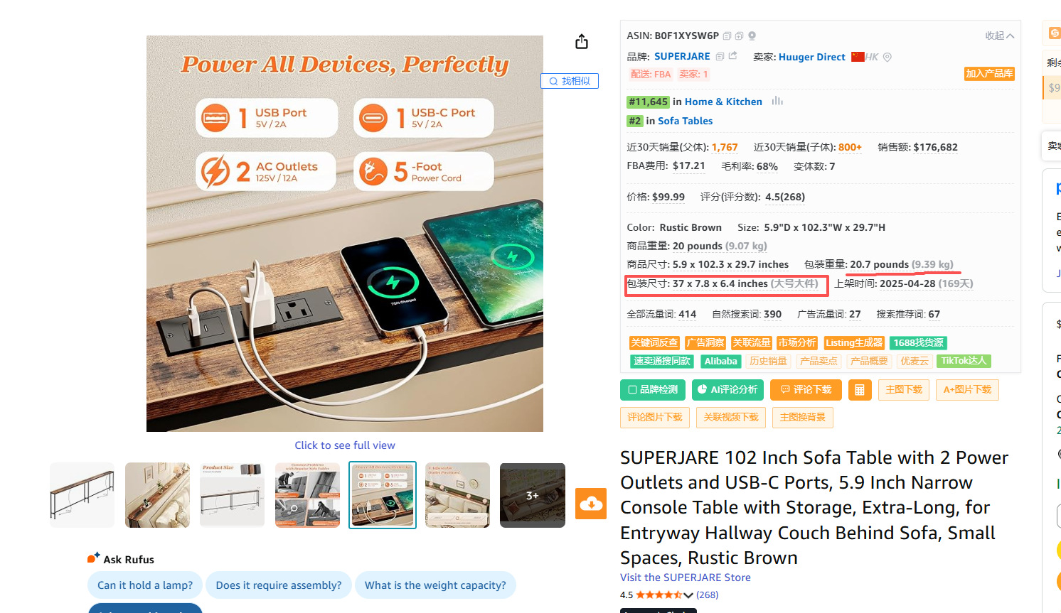Select the product size diagram thumbnail
The width and height of the screenshot is (1061, 613).
pos(233,495)
